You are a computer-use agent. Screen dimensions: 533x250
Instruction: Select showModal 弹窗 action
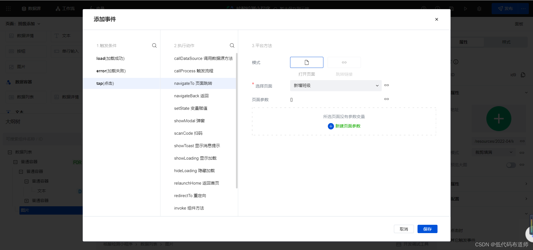click(x=198, y=121)
